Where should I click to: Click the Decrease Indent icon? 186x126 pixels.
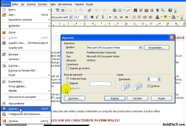pyautogui.click(x=145, y=17)
